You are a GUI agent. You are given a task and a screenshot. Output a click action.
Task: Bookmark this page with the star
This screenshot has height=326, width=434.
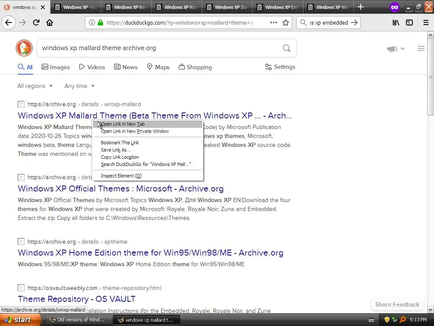(x=286, y=22)
